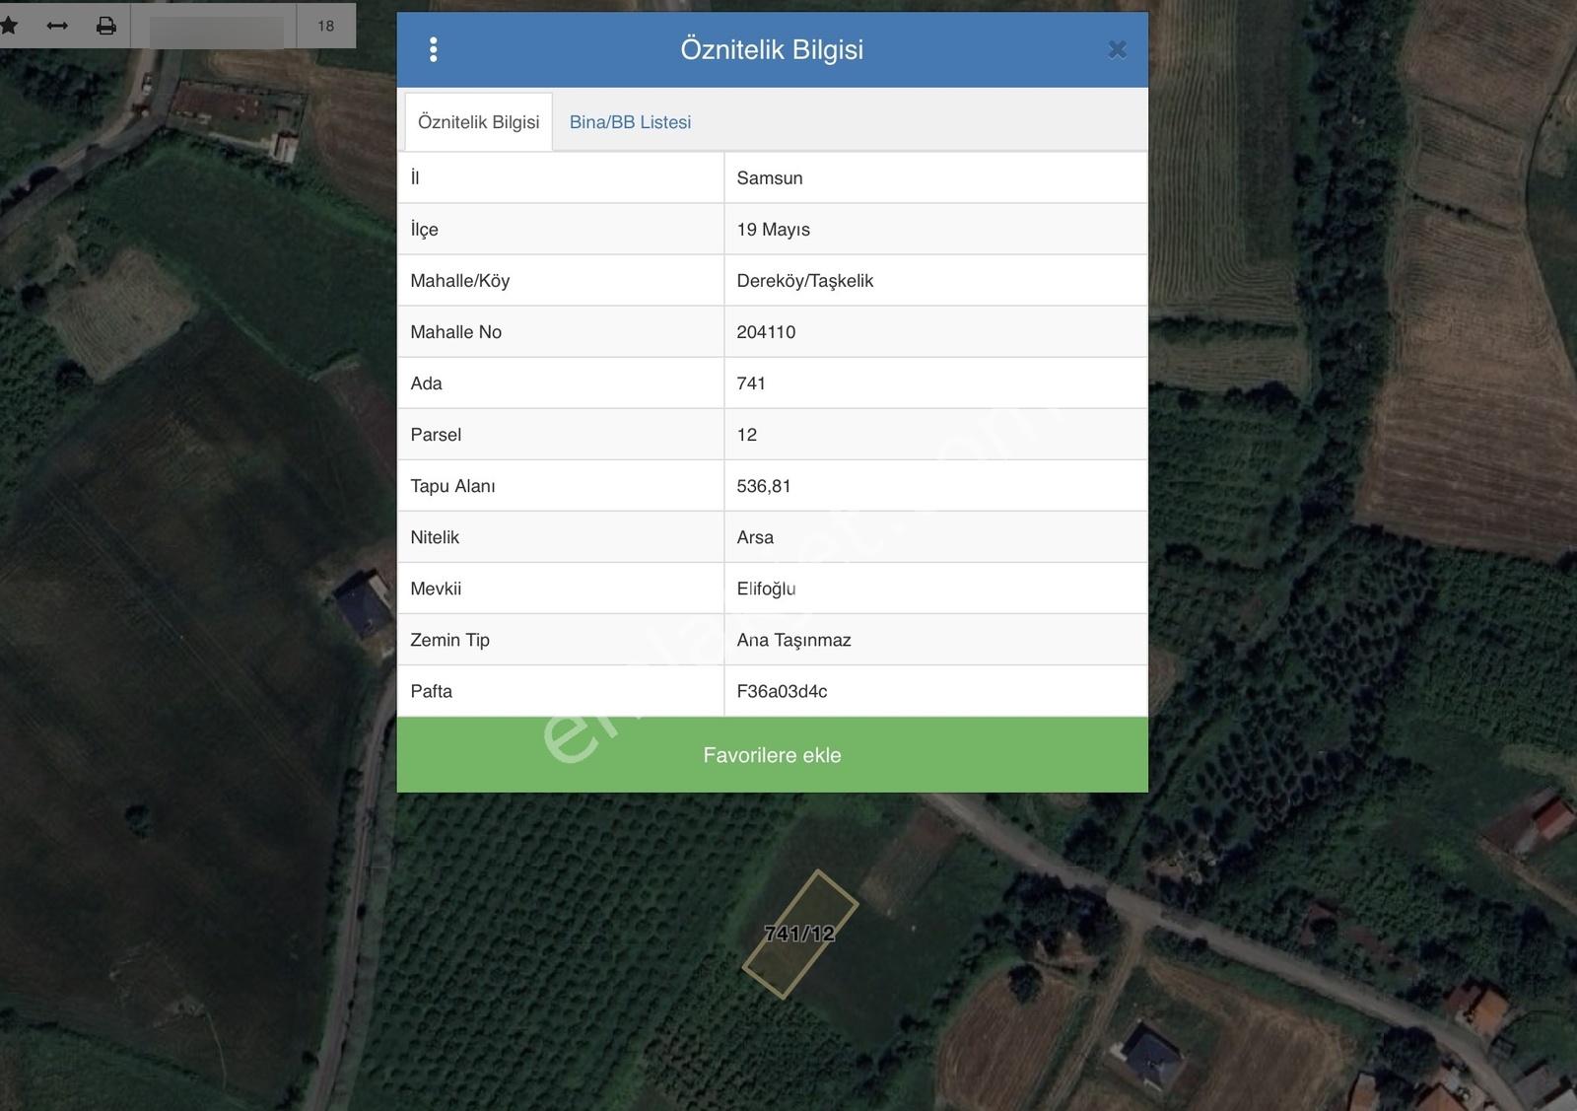Click the dialog title Öznitelik Bilgisi header

772,49
